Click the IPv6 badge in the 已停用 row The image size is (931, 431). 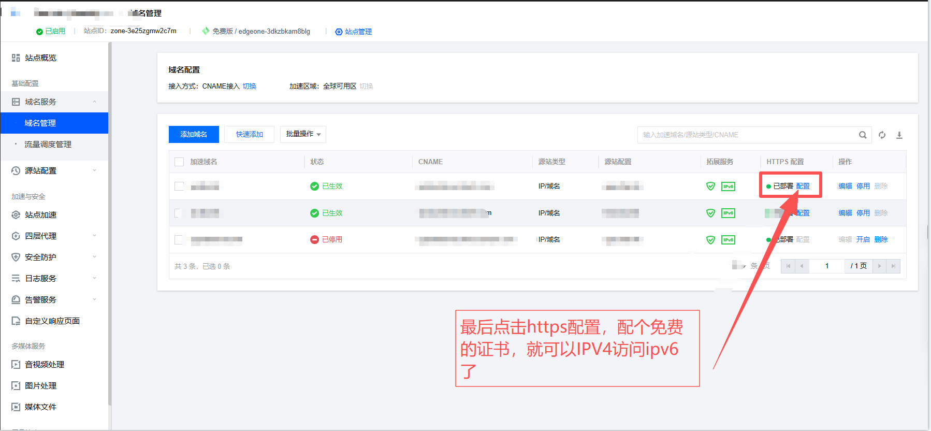[728, 239]
